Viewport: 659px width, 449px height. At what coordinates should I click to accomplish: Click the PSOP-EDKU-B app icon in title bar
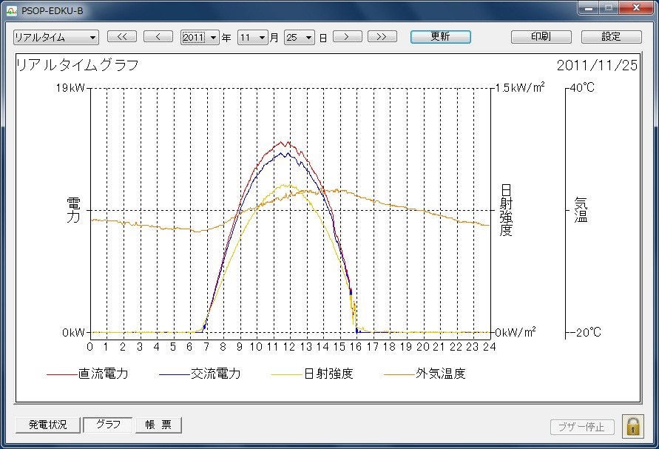[11, 10]
